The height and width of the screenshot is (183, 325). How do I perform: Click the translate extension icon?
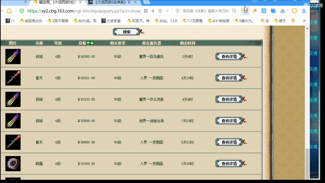pos(264,11)
